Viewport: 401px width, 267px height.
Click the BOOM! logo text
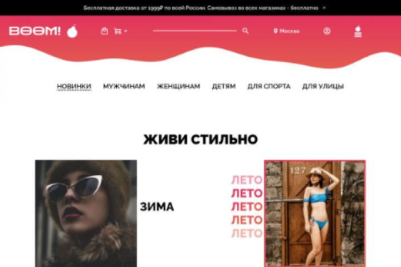[x=35, y=31]
